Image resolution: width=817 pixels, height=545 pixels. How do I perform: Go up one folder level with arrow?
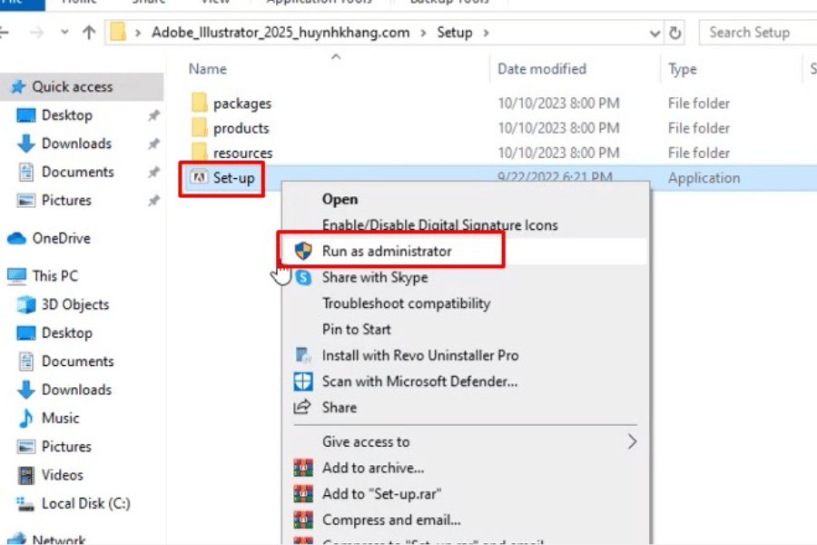pos(89,33)
